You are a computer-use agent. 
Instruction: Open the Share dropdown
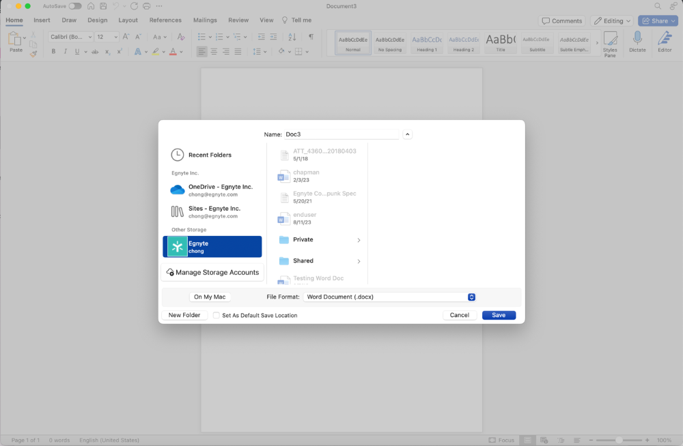click(x=658, y=21)
